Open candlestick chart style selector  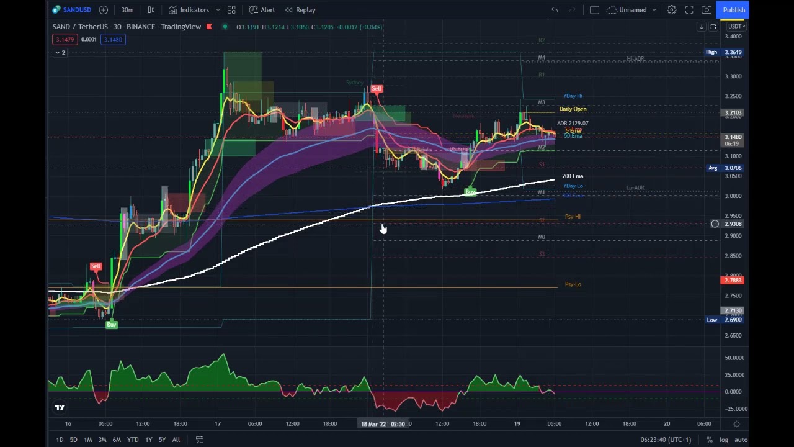coord(151,10)
